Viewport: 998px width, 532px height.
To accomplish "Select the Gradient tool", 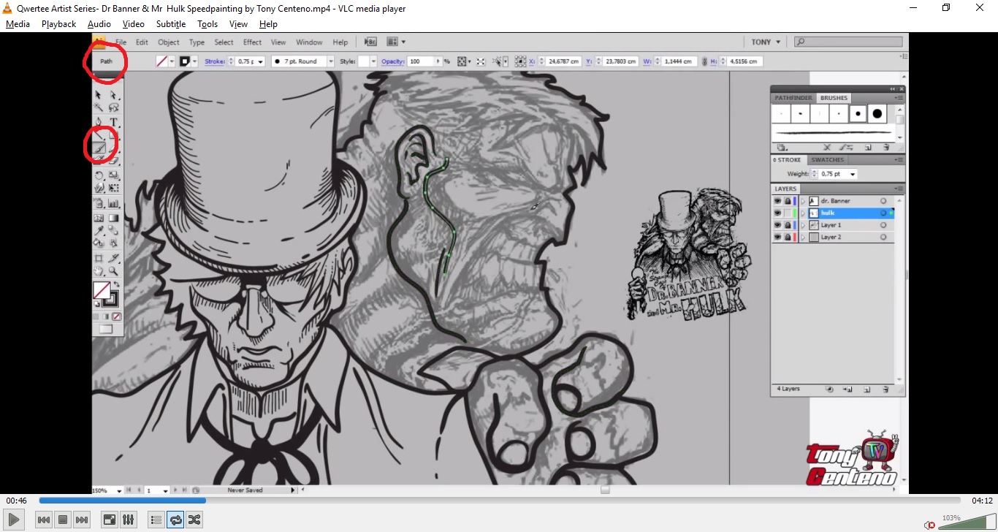I will click(113, 218).
